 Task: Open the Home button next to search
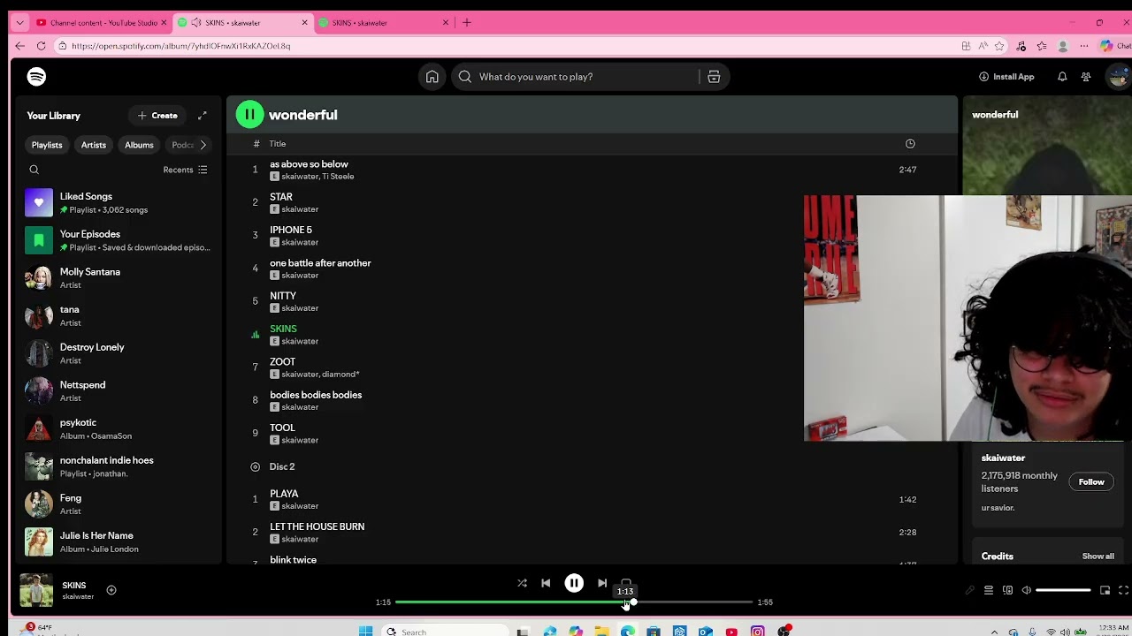pyautogui.click(x=432, y=77)
